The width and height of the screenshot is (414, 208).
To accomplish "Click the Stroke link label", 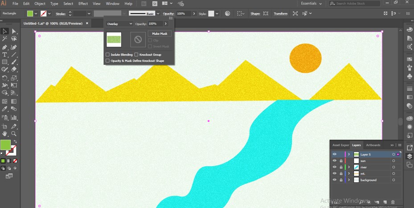I will (61, 13).
